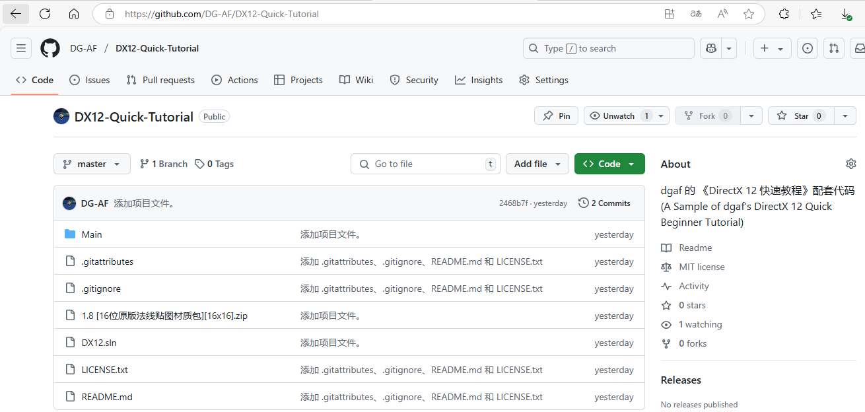
Task: Switch to the Pull requests tab
Action: click(160, 80)
